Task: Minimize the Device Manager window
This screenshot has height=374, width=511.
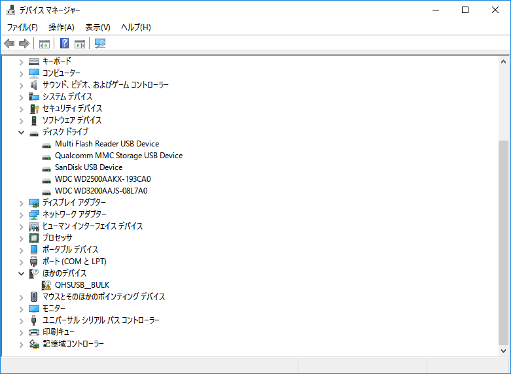Action: (x=436, y=10)
